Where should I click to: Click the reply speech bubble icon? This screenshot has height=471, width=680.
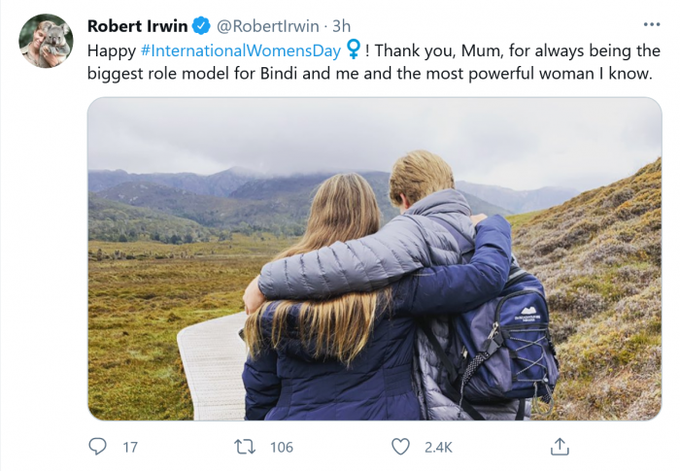tap(98, 447)
